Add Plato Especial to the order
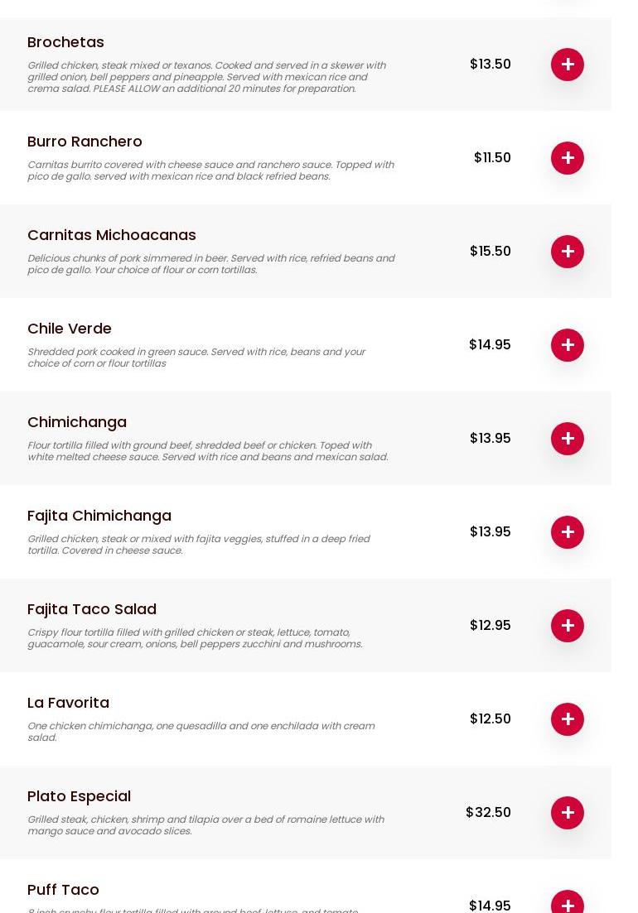The width and height of the screenshot is (638, 913). tap(568, 813)
